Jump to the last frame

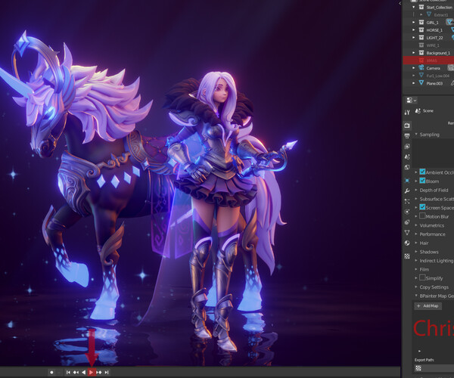coord(107,372)
